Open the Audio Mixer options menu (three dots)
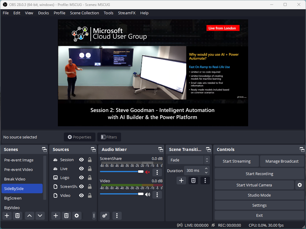This screenshot has height=229, width=306. coord(117,216)
